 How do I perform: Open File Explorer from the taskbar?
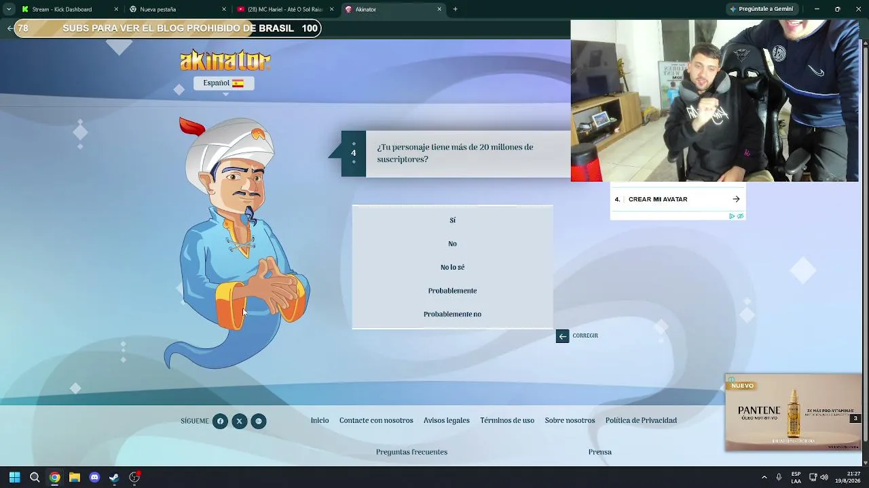[x=75, y=477]
